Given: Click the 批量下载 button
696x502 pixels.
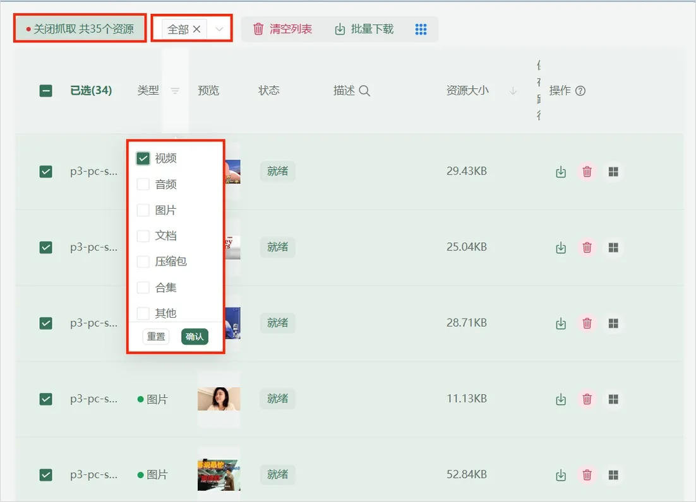Looking at the screenshot, I should point(364,29).
